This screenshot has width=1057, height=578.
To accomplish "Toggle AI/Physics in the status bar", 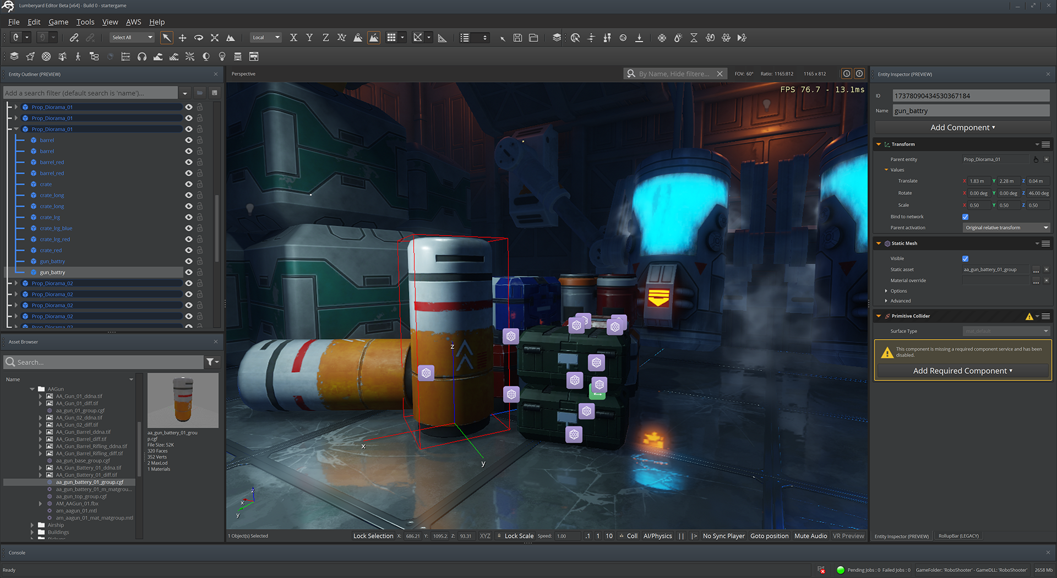I will (x=657, y=536).
